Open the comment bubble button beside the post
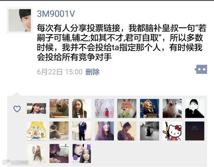The width and height of the screenshot is (214, 167). tap(201, 69)
